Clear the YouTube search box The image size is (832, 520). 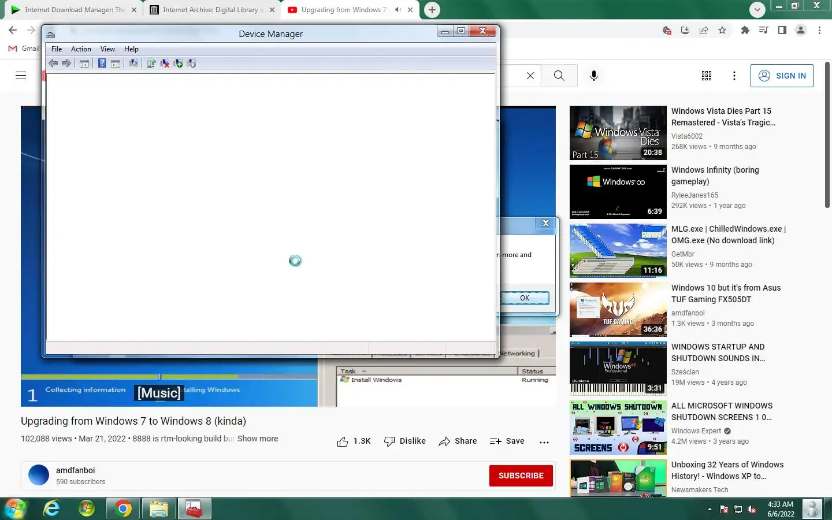pos(530,76)
